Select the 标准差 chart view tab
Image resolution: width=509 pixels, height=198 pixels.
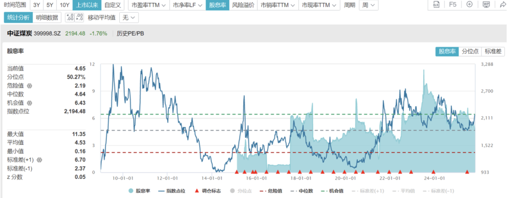493,52
